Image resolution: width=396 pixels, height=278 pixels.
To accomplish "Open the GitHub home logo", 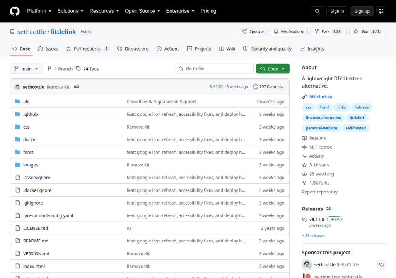I will pyautogui.click(x=15, y=11).
